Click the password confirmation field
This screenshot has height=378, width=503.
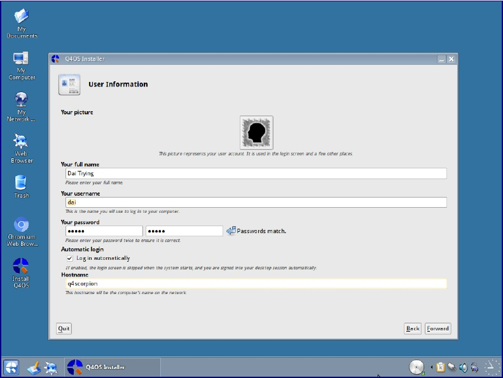[x=184, y=231]
